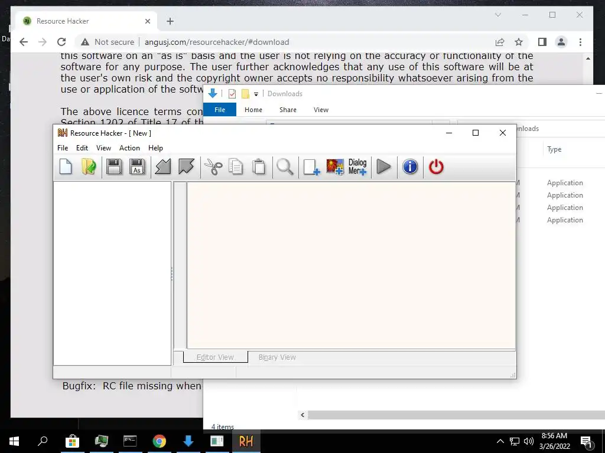Open the View menu in Resource Hacker
Viewport: 605px width, 453px height.
click(x=103, y=148)
